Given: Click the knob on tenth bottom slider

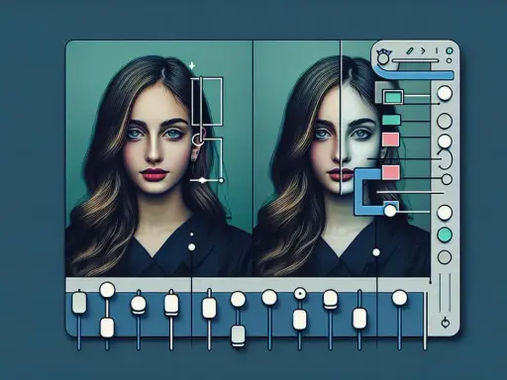Looking at the screenshot, I should point(359,319).
